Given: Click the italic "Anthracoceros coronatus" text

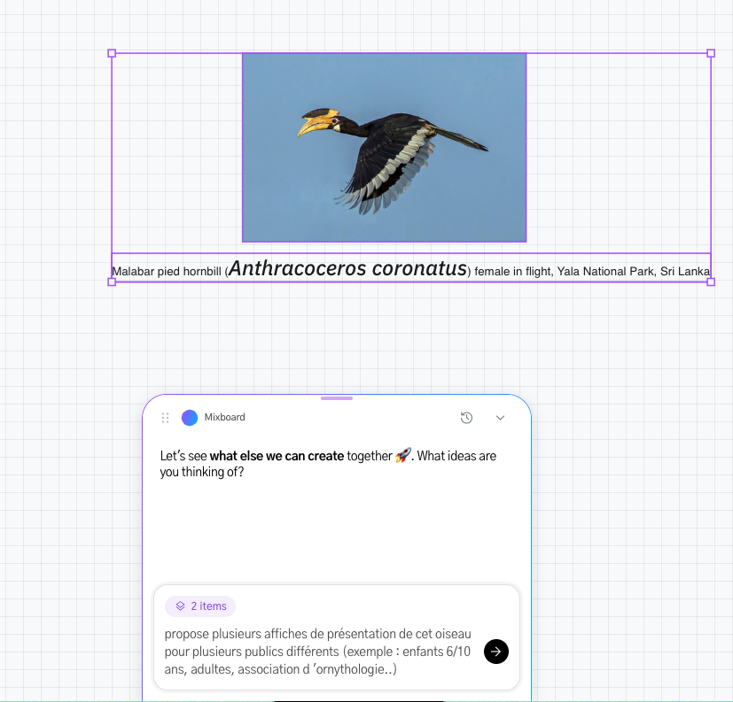Looking at the screenshot, I should [x=347, y=269].
